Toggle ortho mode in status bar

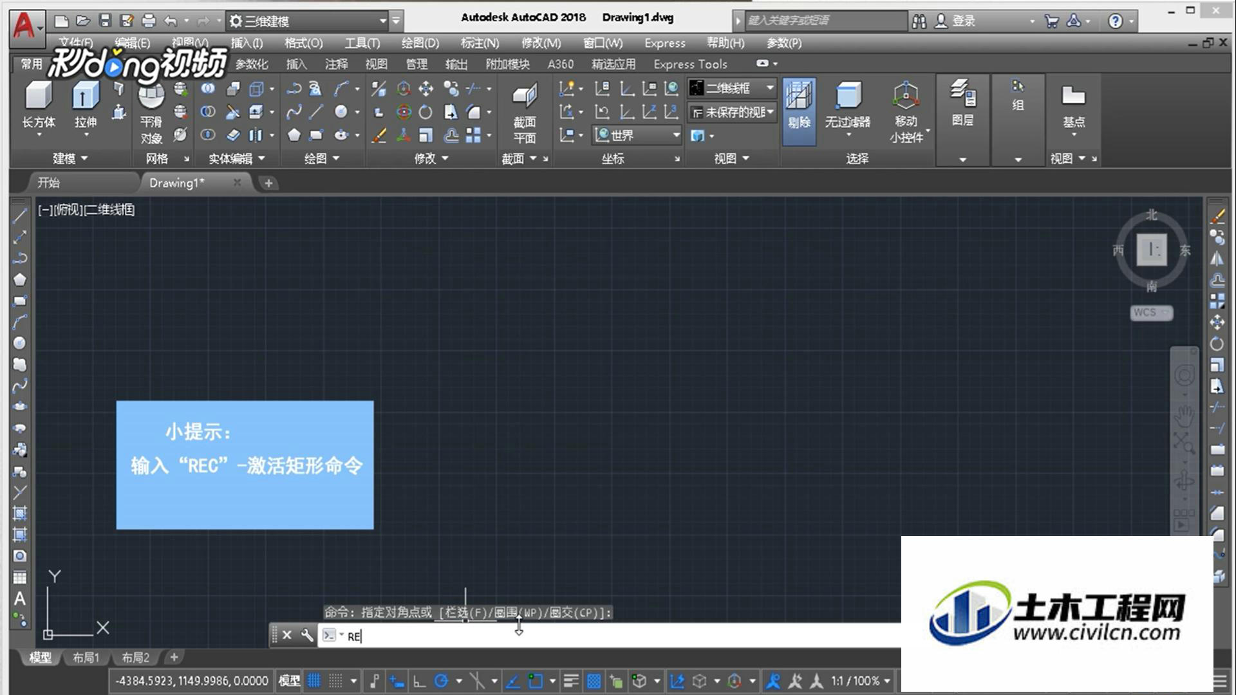pos(419,680)
